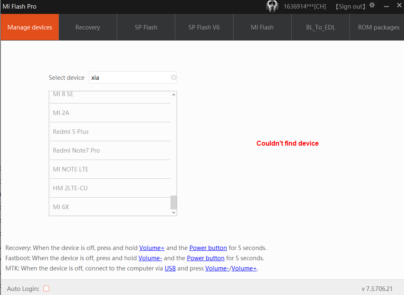
Task: Open the USB link in MTK instructions
Action: coord(170,268)
